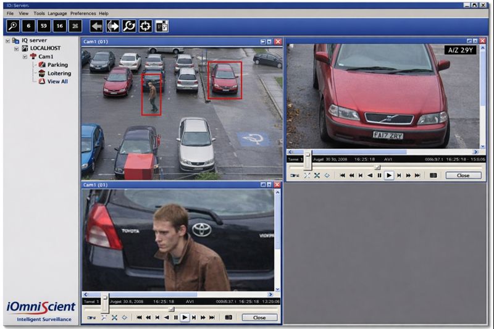Viewport: 494px width, 329px height.
Task: Select the Loitering tree item
Action: (59, 73)
